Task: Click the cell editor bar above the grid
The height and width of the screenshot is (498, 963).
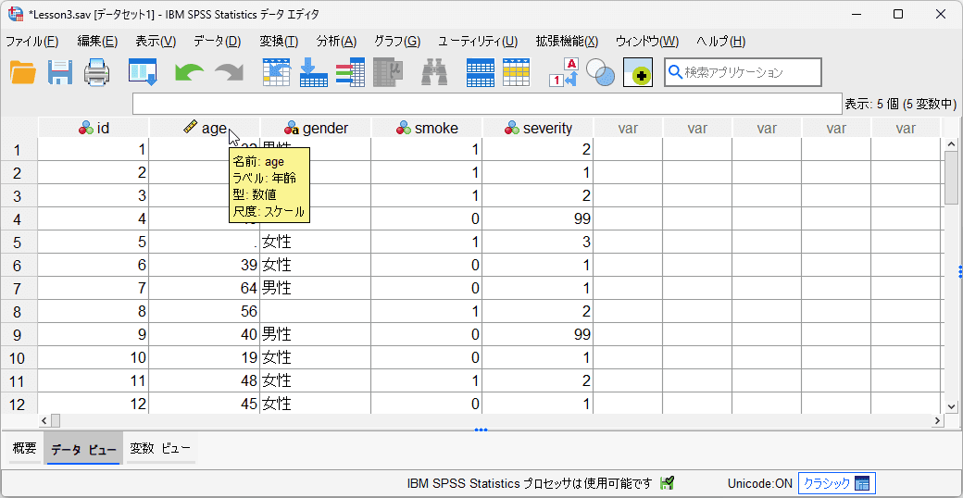Action: click(x=487, y=104)
